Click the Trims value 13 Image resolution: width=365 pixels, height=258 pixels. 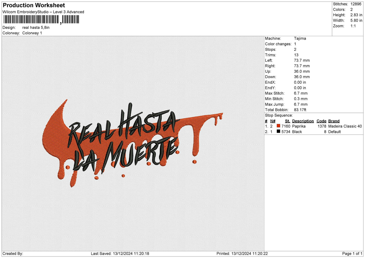tap(296, 55)
